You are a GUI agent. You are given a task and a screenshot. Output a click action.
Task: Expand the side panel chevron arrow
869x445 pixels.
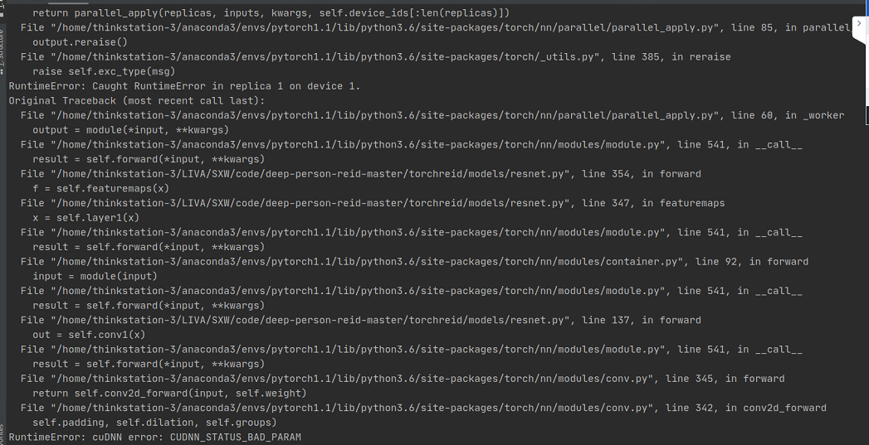point(860,23)
